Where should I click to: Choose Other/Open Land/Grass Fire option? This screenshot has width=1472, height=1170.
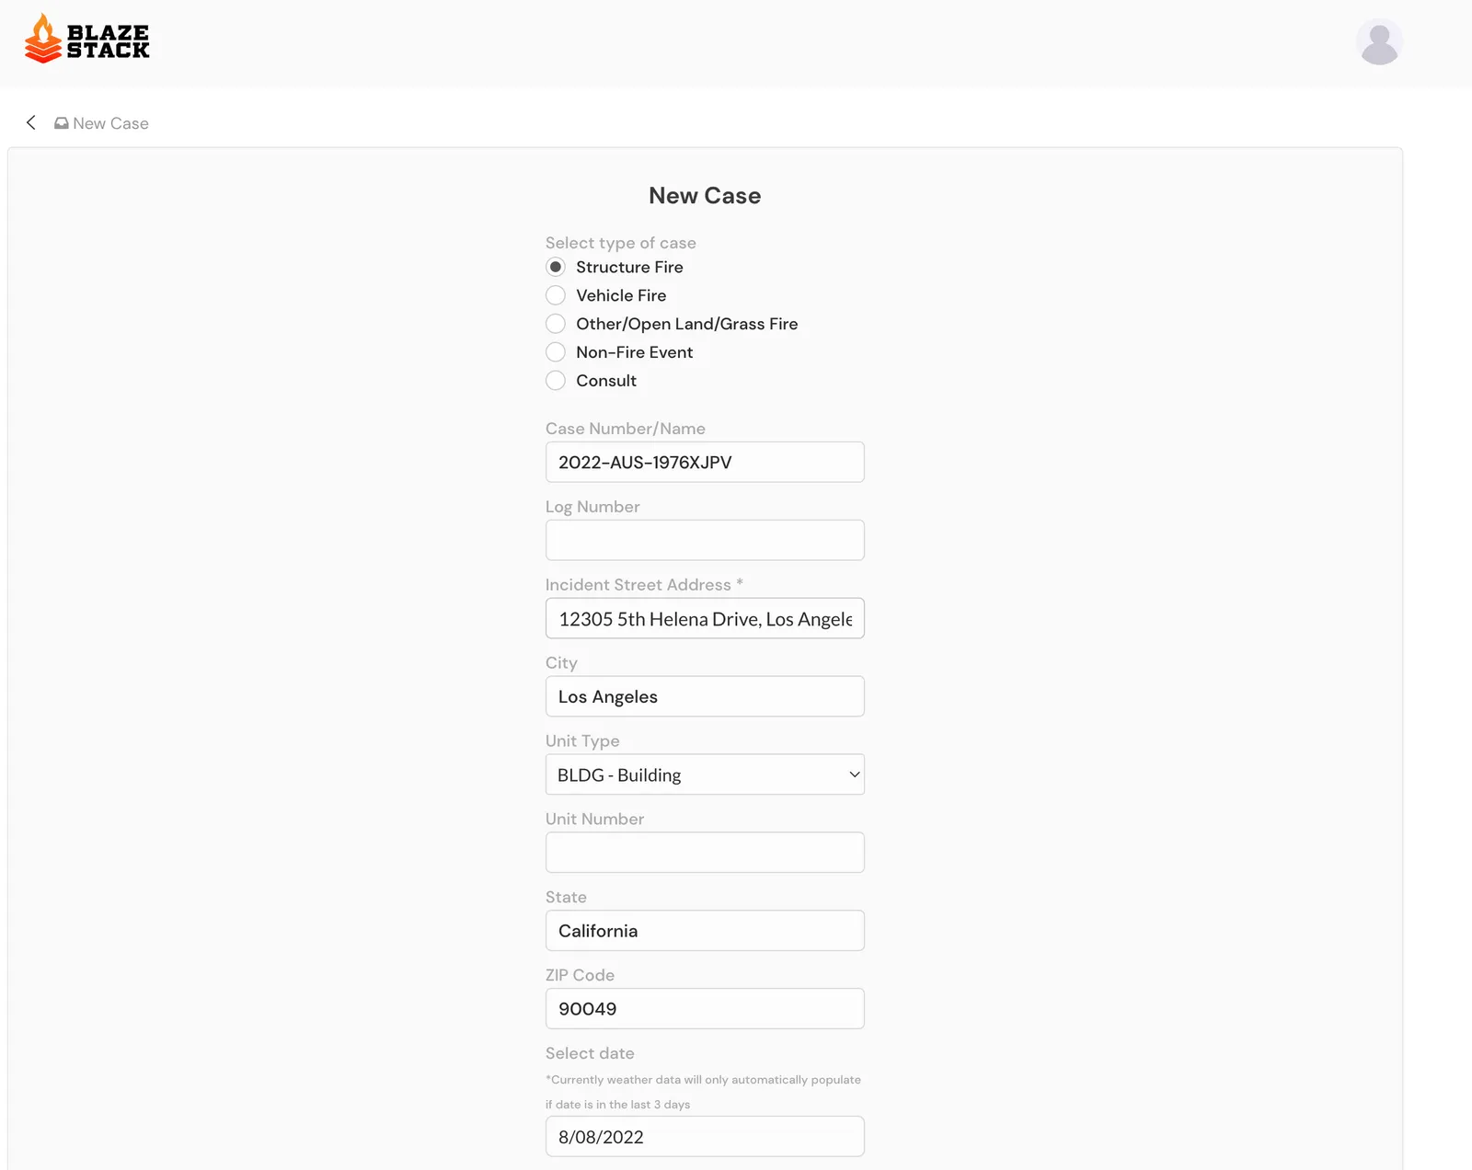click(556, 324)
